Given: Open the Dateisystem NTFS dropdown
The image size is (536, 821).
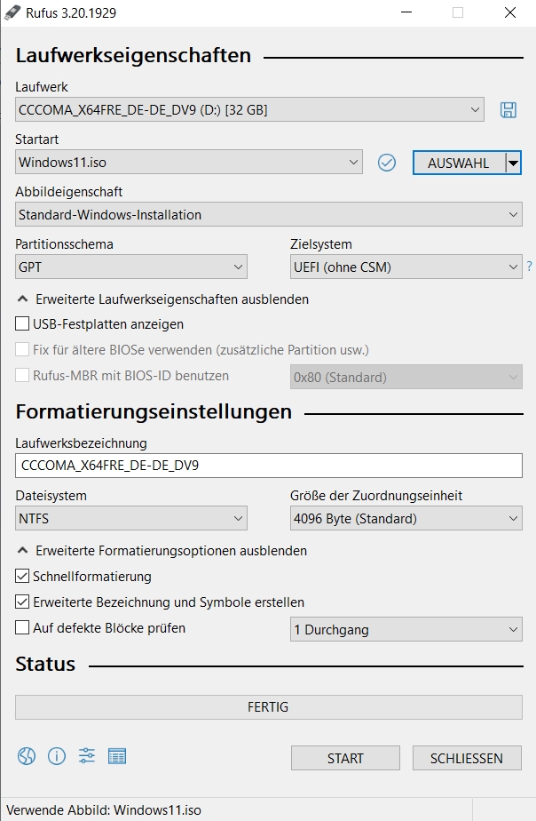Looking at the screenshot, I should 131,518.
